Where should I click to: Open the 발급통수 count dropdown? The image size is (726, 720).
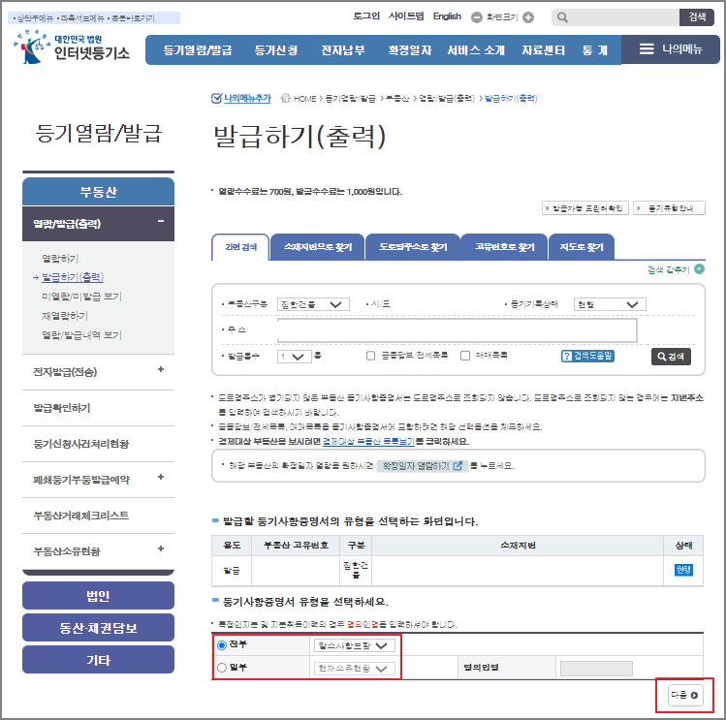pyautogui.click(x=295, y=357)
